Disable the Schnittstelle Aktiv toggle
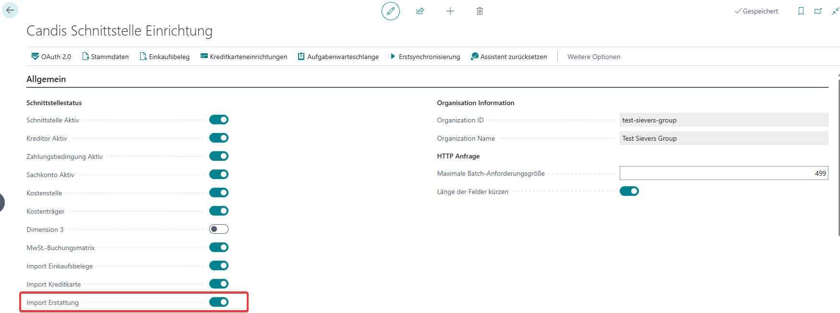Screen dimensions: 840x313 [x=219, y=120]
